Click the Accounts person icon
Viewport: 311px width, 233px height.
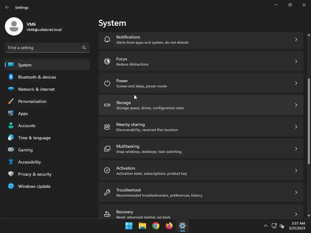click(x=11, y=125)
